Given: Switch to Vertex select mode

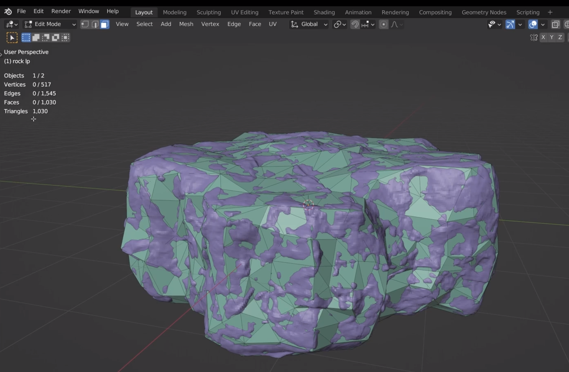Looking at the screenshot, I should pyautogui.click(x=85, y=24).
